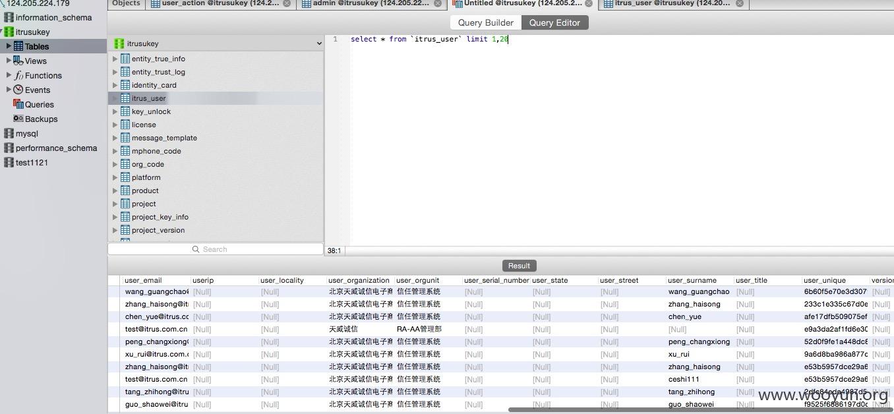Image resolution: width=894 pixels, height=414 pixels.
Task: Click the peng_changxiong surname cell
Action: coord(700,341)
